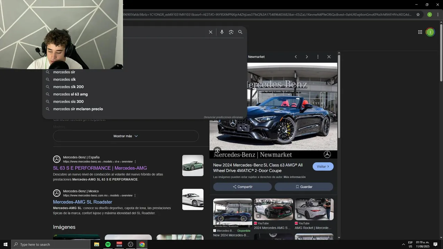The image size is (443, 249).
Task: Click the Mercedes-Benz | España site name
Action: click(81, 157)
